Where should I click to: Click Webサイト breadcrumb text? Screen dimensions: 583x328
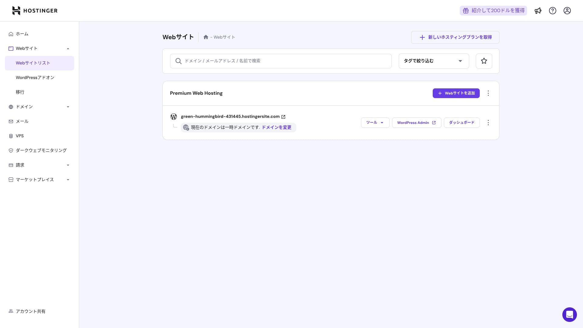pos(224,37)
